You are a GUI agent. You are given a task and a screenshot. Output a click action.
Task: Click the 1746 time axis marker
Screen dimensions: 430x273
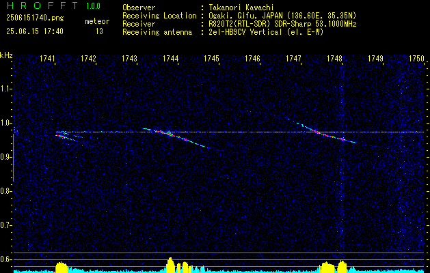252,58
